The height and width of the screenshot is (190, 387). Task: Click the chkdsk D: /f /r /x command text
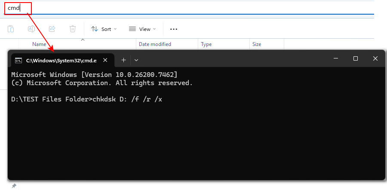[x=127, y=99]
